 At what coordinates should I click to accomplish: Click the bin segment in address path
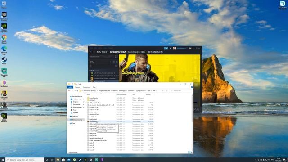(x=149, y=91)
